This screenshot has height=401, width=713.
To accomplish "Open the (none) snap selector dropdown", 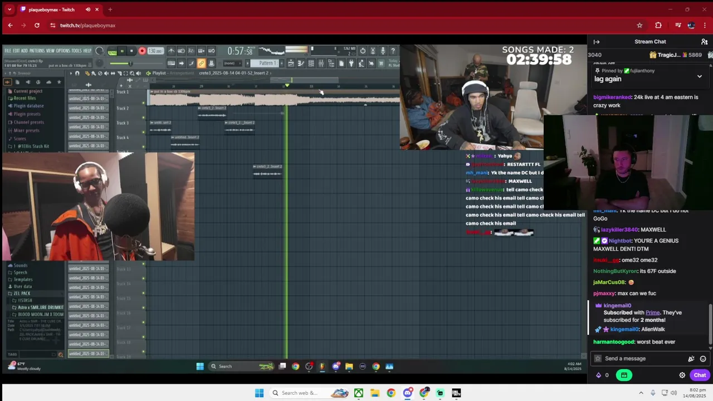I will coord(233,63).
